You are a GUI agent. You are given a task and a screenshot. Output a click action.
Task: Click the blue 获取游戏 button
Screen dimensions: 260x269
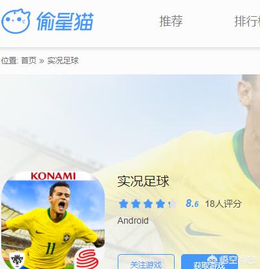210,262
